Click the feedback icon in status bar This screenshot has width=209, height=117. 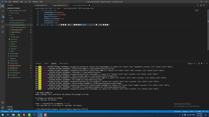point(203,111)
